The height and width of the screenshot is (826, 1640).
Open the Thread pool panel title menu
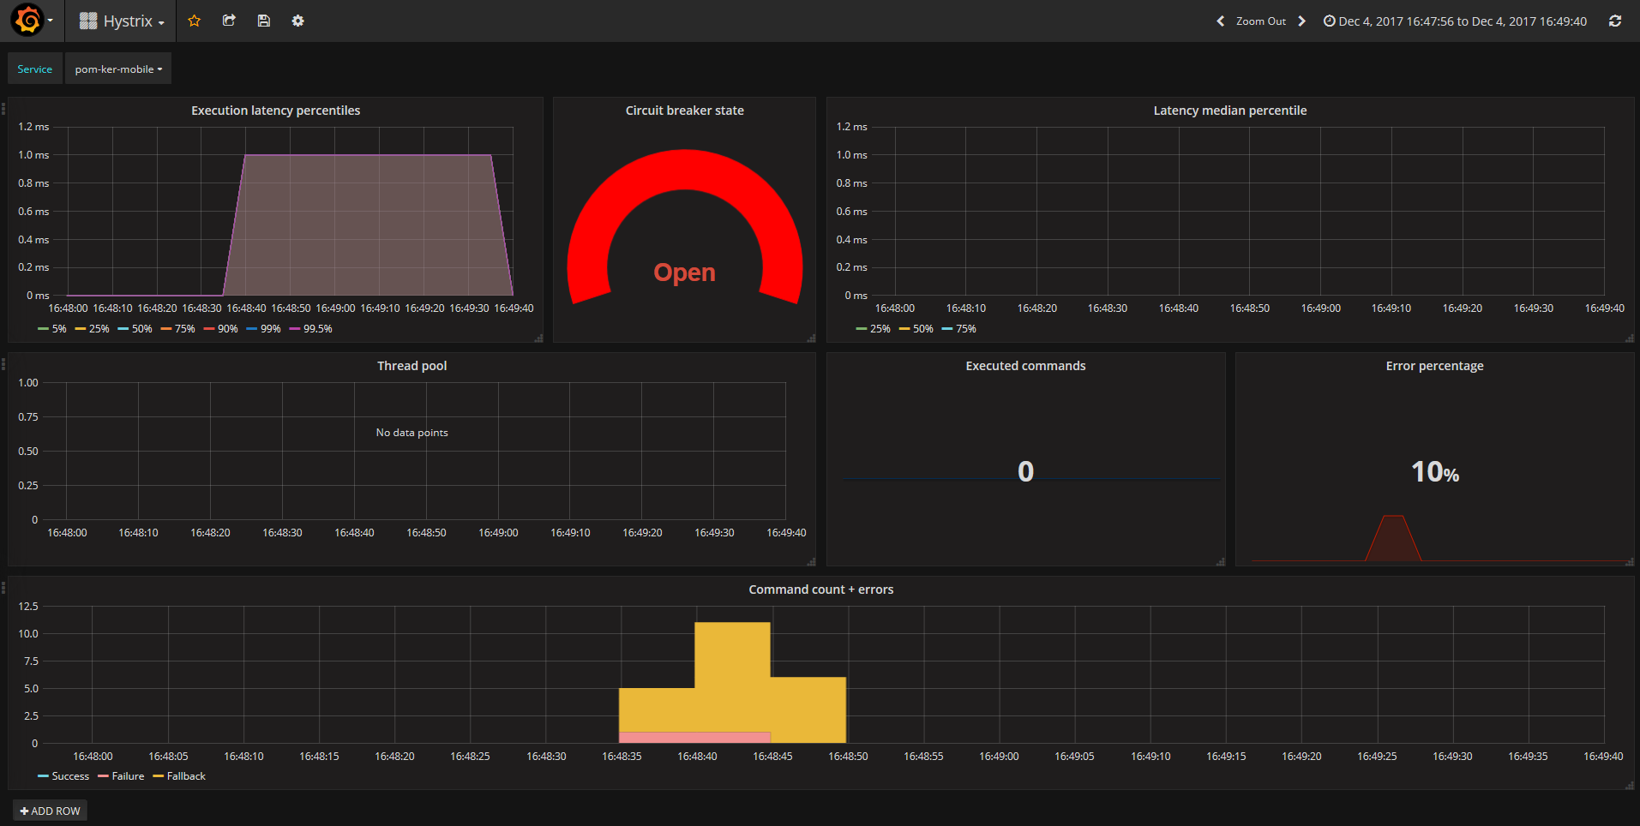tap(412, 366)
